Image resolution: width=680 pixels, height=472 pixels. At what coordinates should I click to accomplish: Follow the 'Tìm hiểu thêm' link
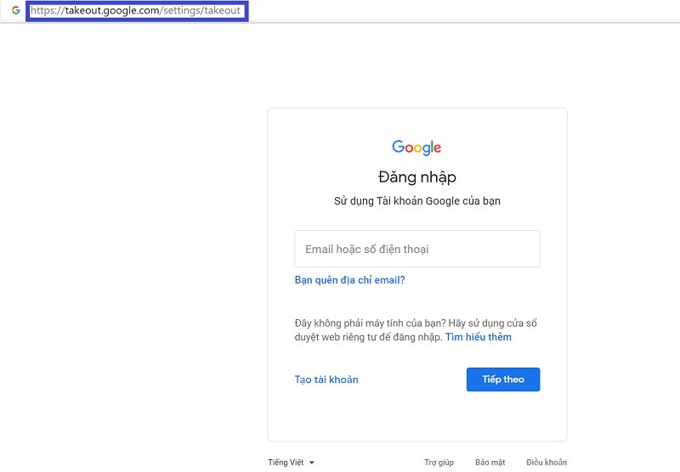pyautogui.click(x=479, y=337)
